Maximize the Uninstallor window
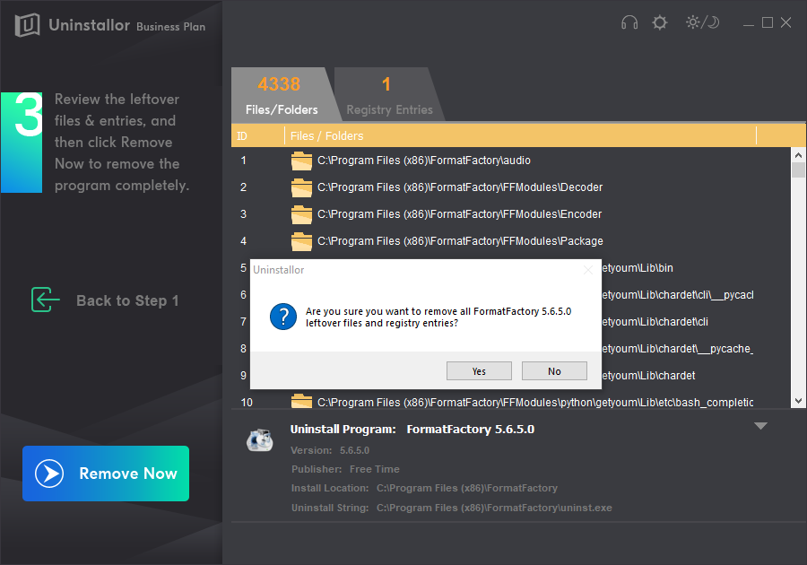 [x=768, y=22]
